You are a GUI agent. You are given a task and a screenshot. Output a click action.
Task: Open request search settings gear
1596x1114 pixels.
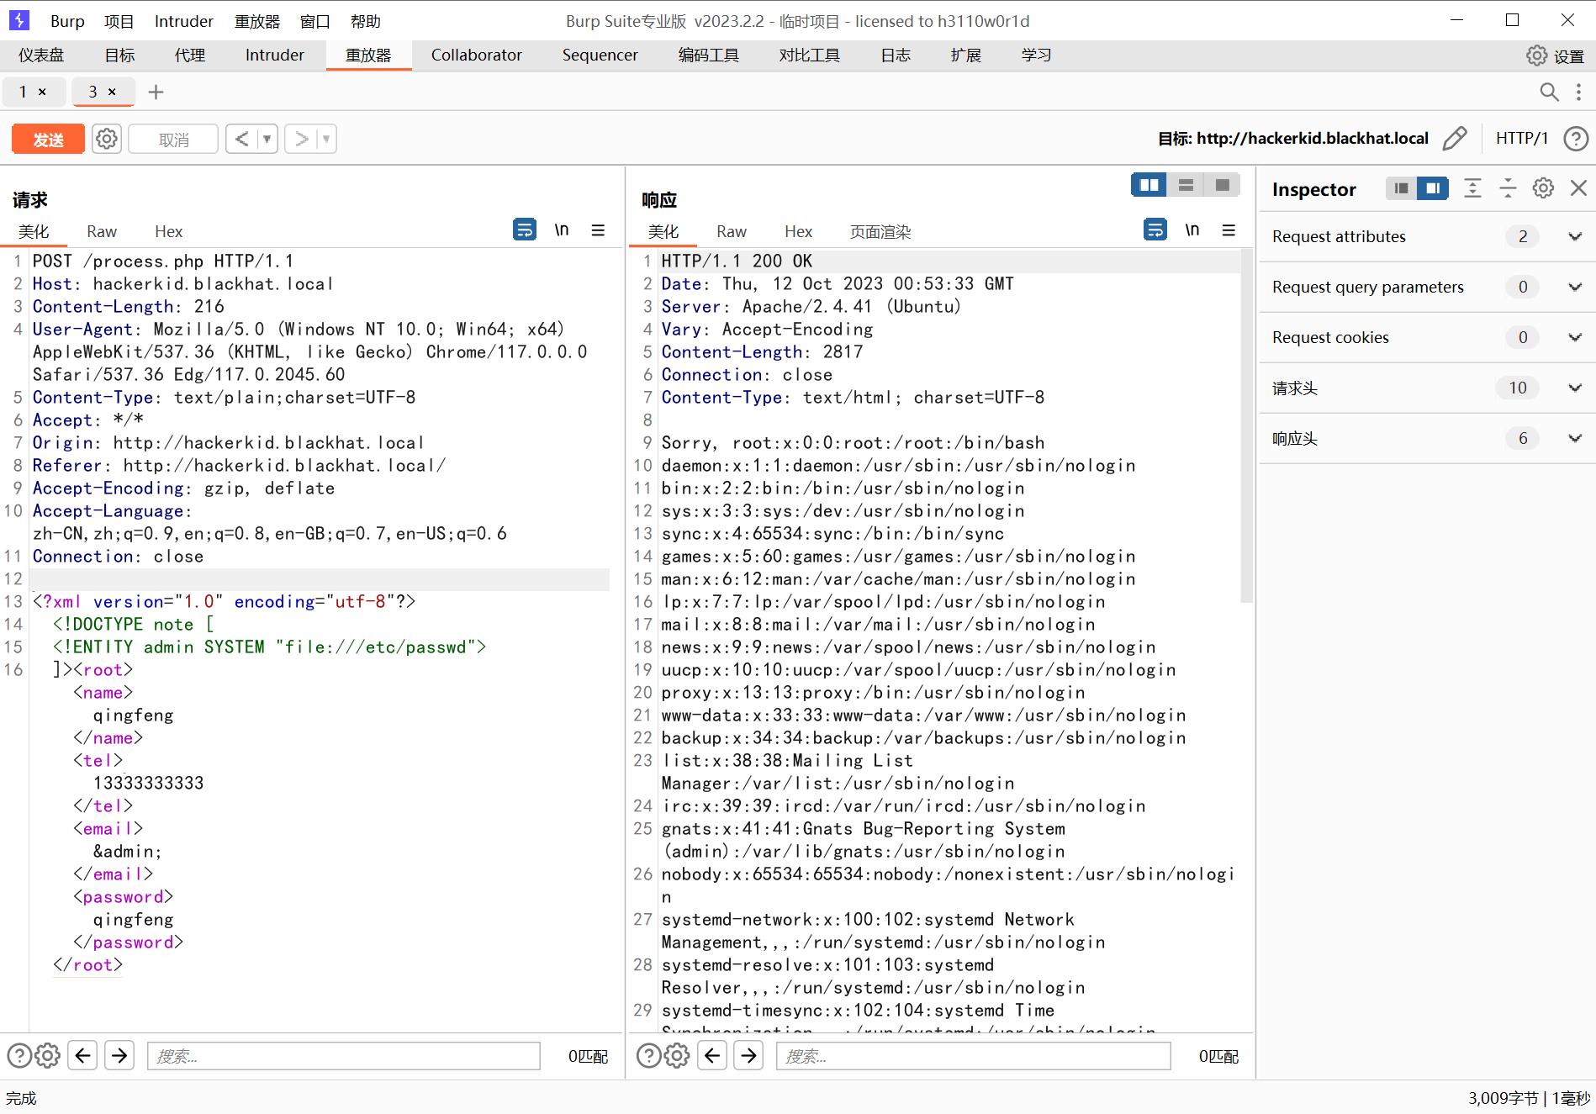[x=48, y=1055]
